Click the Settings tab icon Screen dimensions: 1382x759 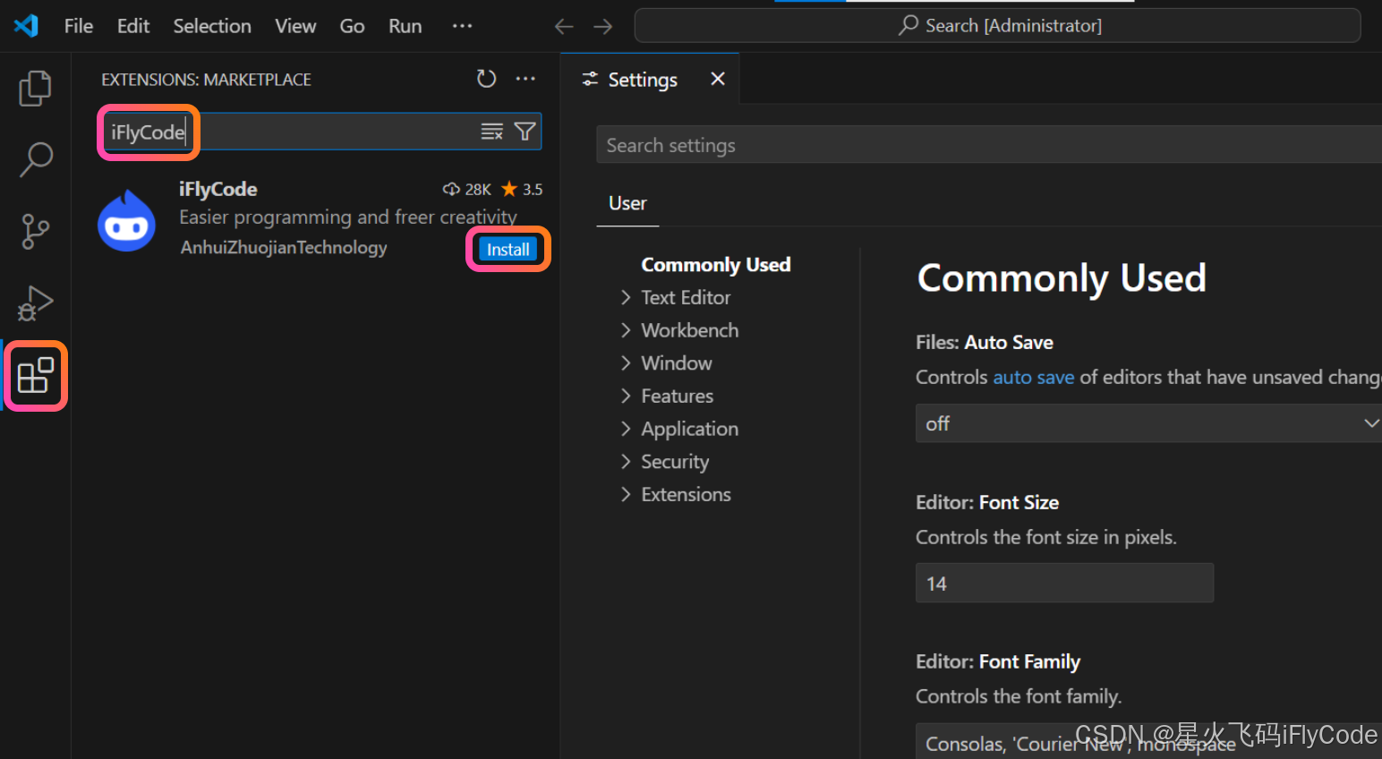[590, 79]
